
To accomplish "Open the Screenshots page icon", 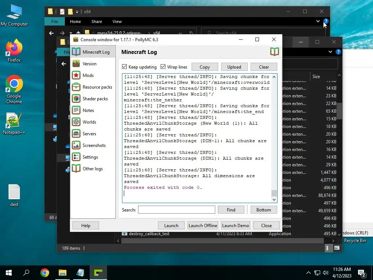I will coord(76,145).
